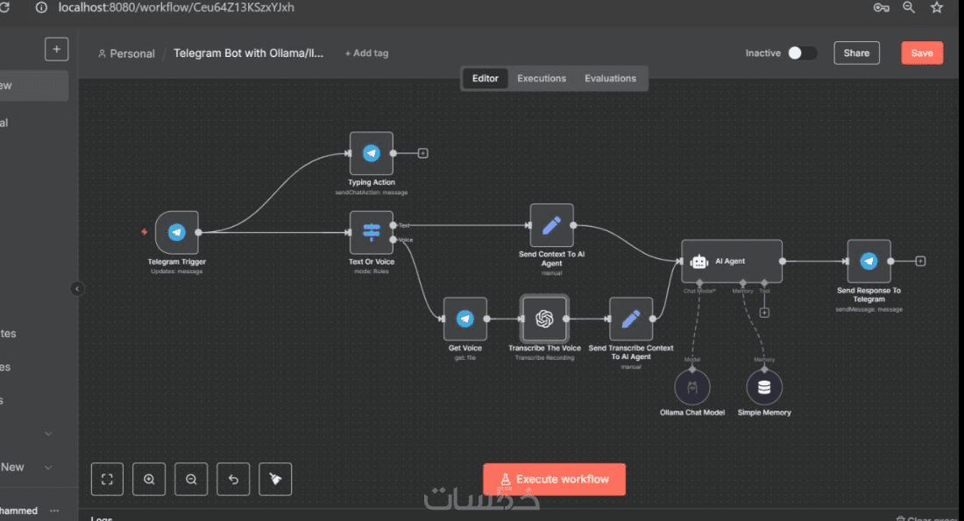Add node after Typing Action output
964x521 pixels.
423,153
